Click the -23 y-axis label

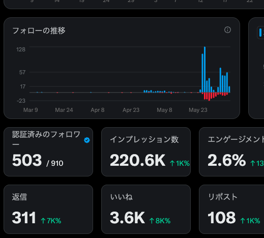(x=21, y=101)
